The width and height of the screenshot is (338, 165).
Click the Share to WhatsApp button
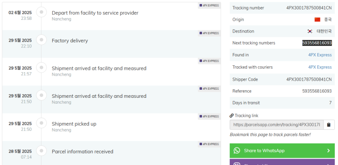(282, 151)
